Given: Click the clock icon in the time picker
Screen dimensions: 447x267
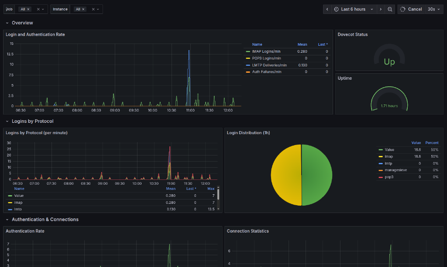Looking at the screenshot, I should click(336, 9).
